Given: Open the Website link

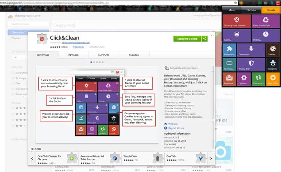Looking at the screenshot, I should click(173, 124).
